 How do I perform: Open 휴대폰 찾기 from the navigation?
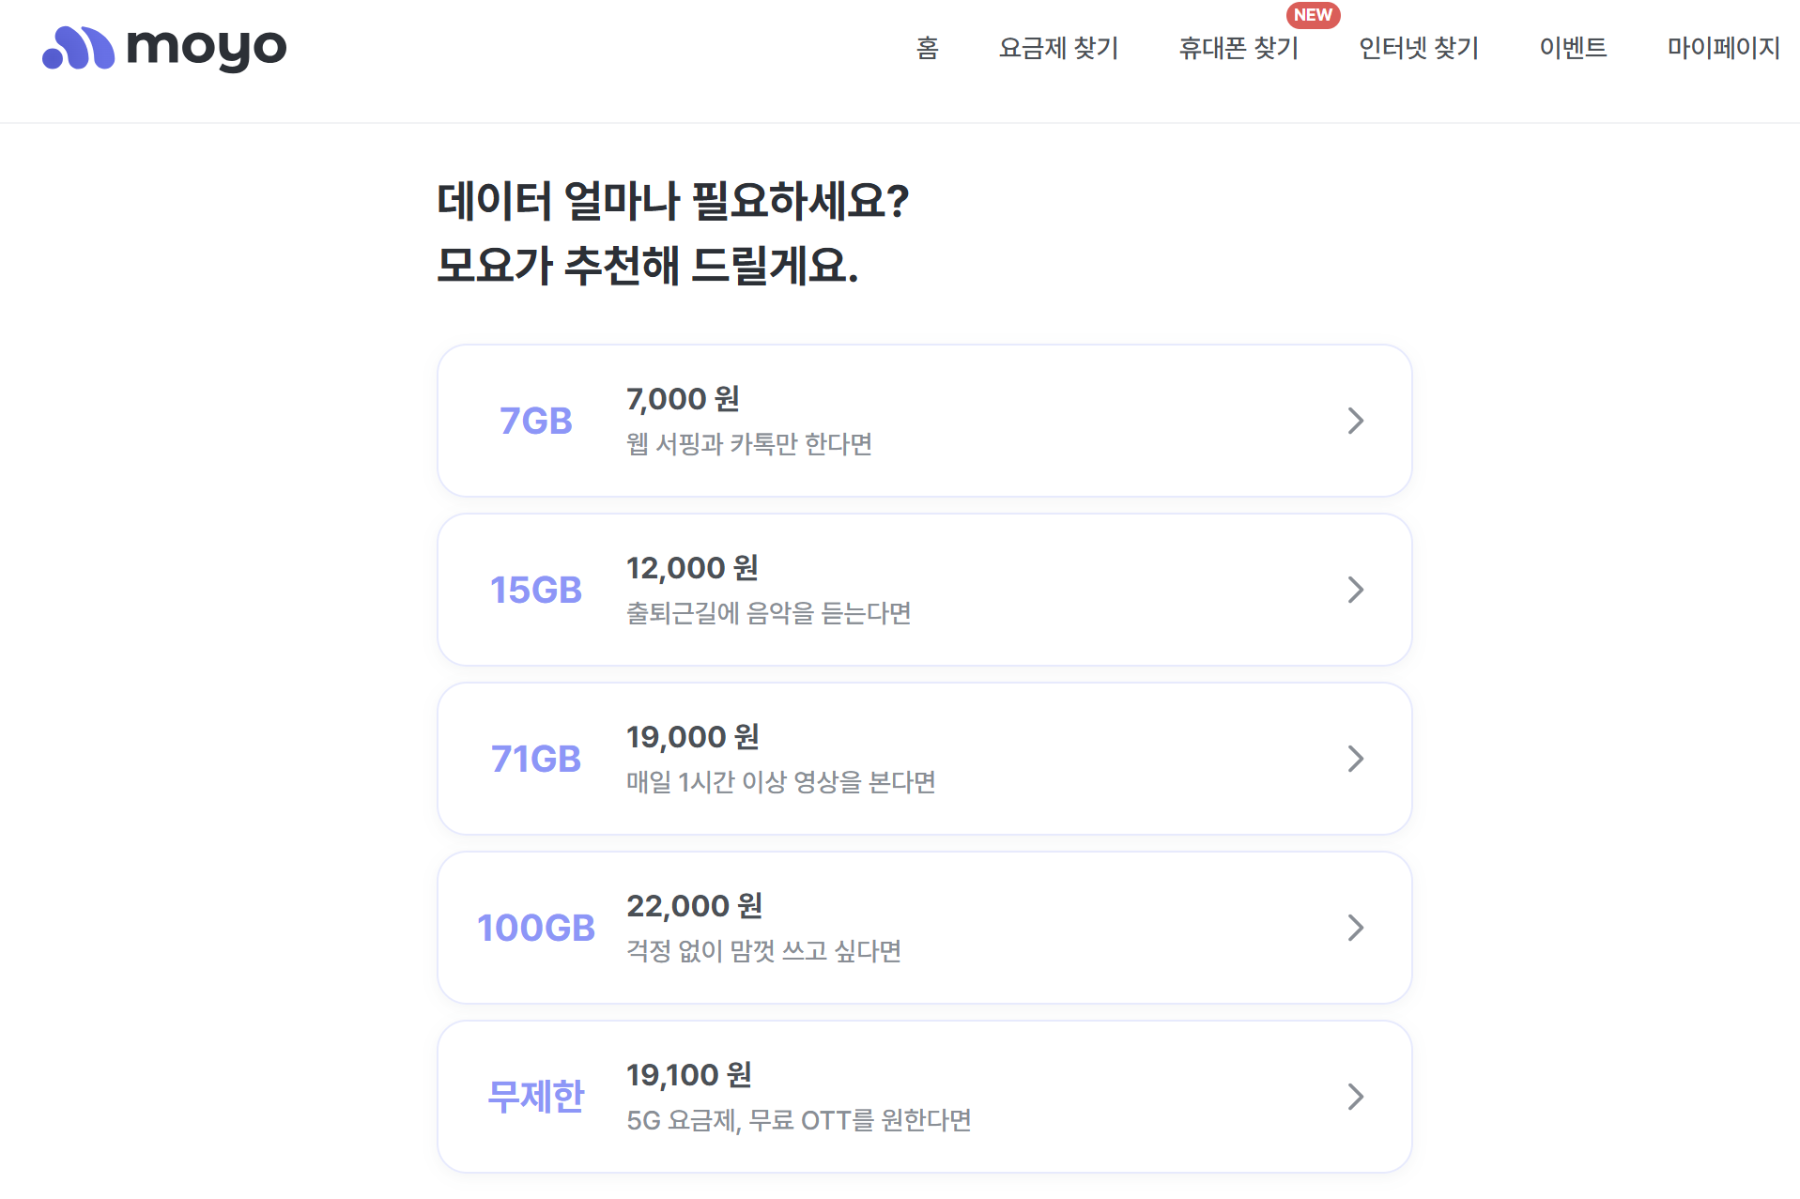[x=1238, y=48]
